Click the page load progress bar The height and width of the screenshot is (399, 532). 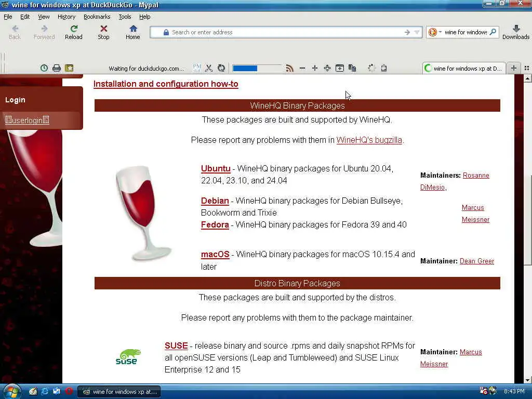[x=257, y=68]
